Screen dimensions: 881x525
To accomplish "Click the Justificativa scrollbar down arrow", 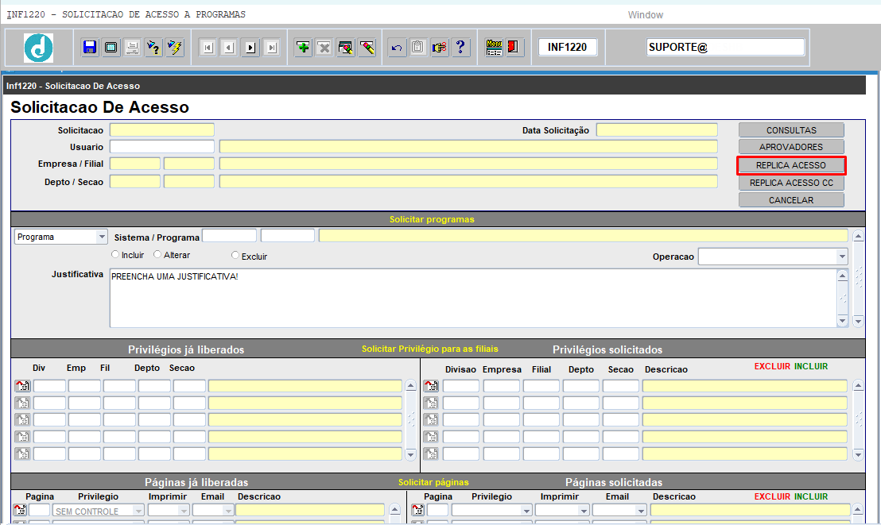I will (842, 321).
